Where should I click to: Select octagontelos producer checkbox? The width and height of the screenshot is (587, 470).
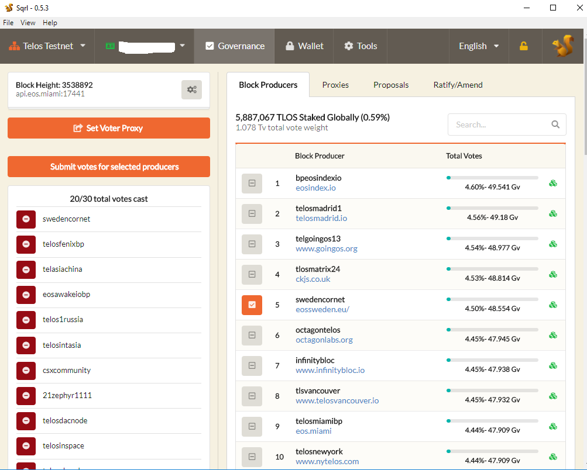pyautogui.click(x=252, y=335)
